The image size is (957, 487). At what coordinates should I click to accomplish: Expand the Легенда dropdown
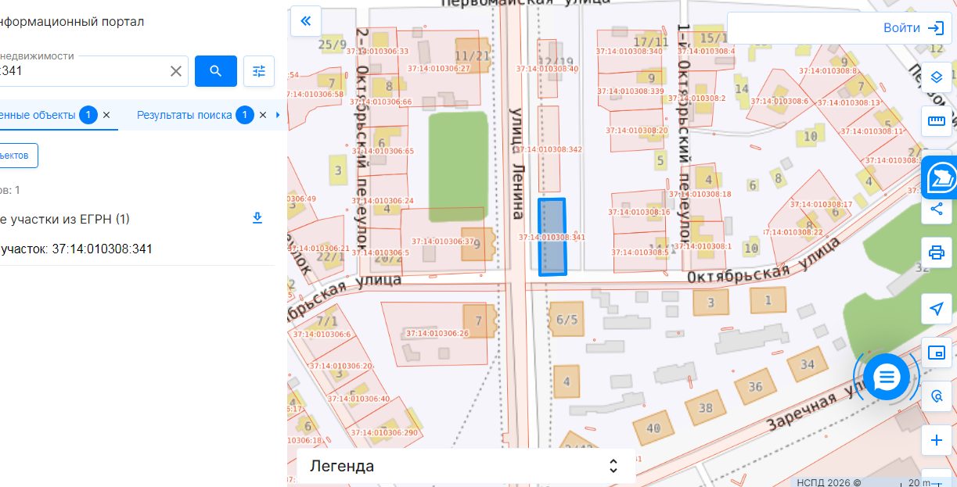click(466, 467)
